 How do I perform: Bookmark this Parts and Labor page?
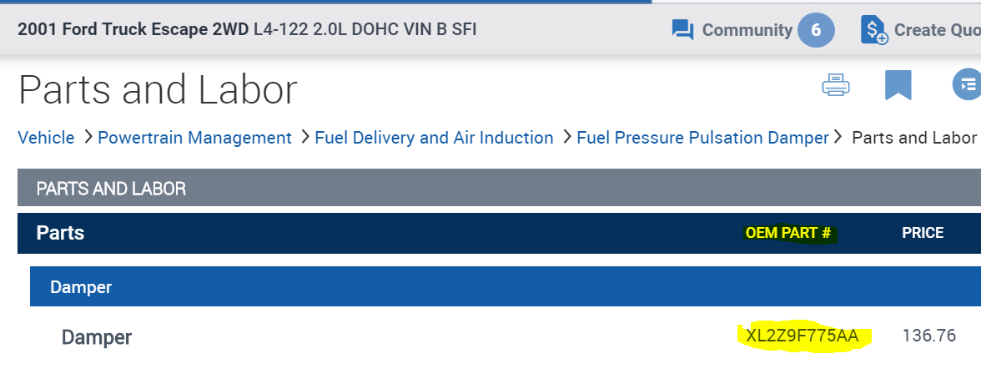(x=898, y=85)
